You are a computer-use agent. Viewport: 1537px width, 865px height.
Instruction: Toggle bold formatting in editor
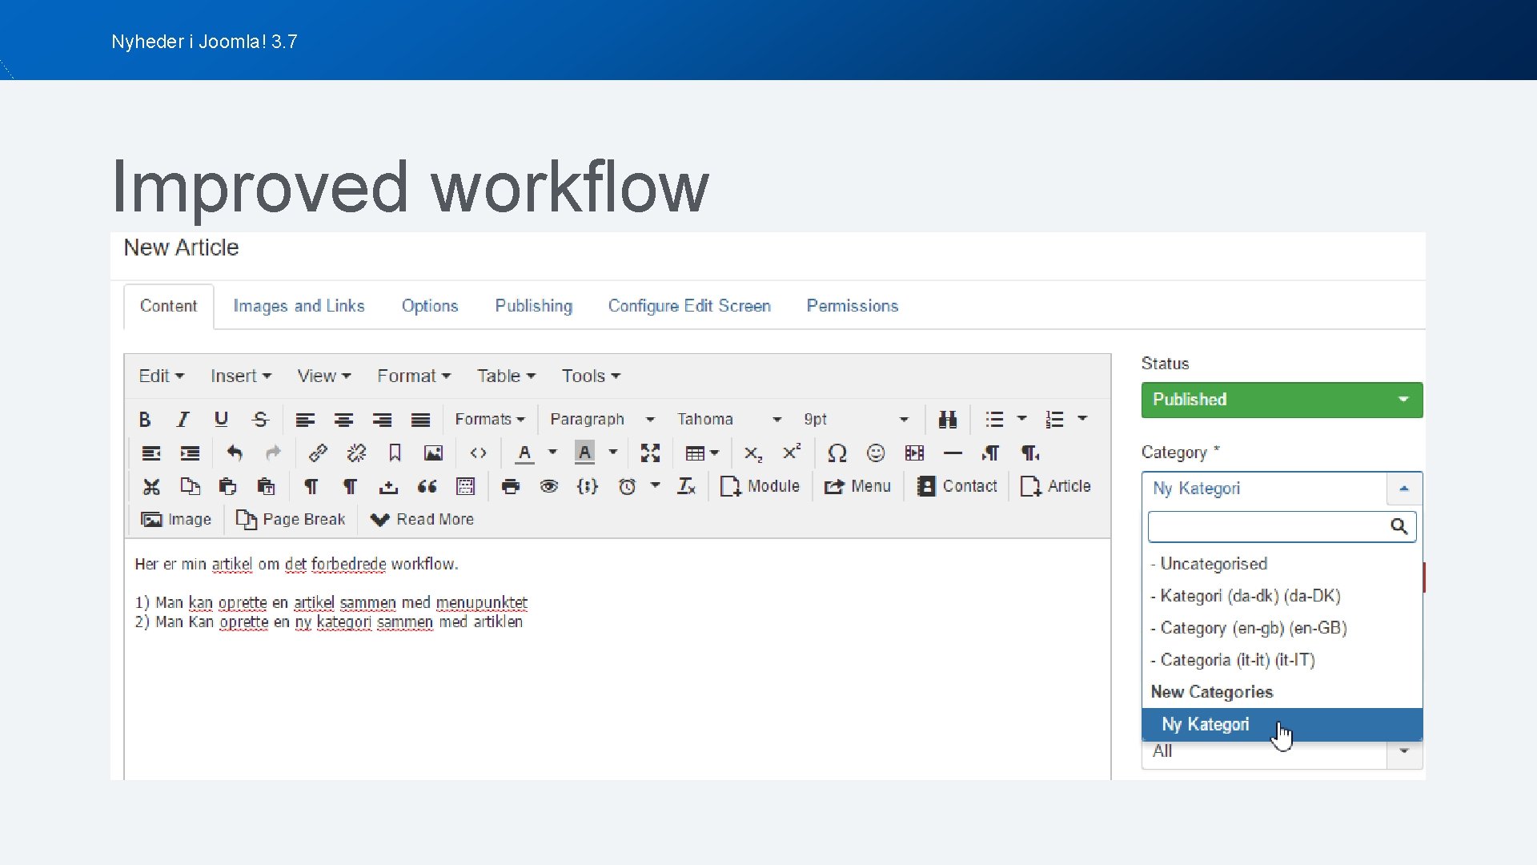coord(145,420)
